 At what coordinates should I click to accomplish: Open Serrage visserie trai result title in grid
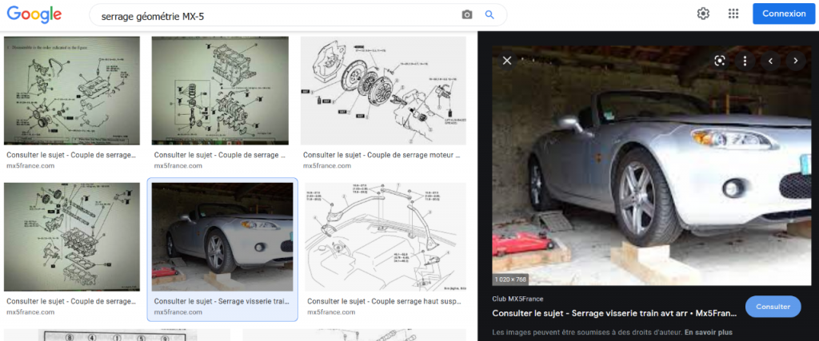tap(222, 301)
